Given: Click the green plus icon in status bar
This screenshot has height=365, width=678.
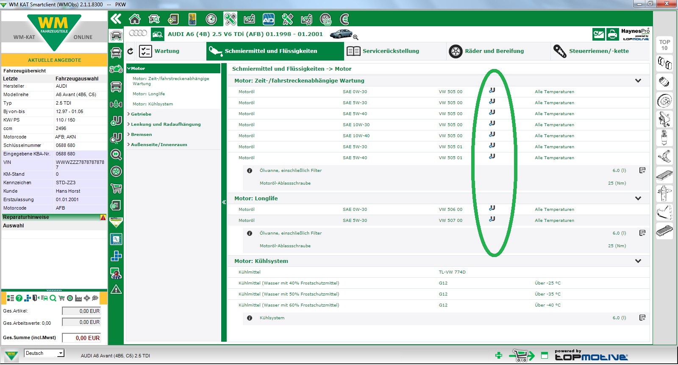Looking at the screenshot, I should point(499,355).
